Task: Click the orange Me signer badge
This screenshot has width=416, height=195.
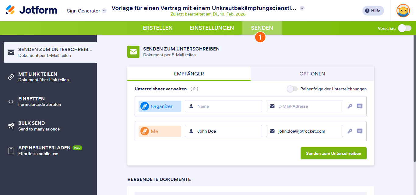Action: point(160,131)
